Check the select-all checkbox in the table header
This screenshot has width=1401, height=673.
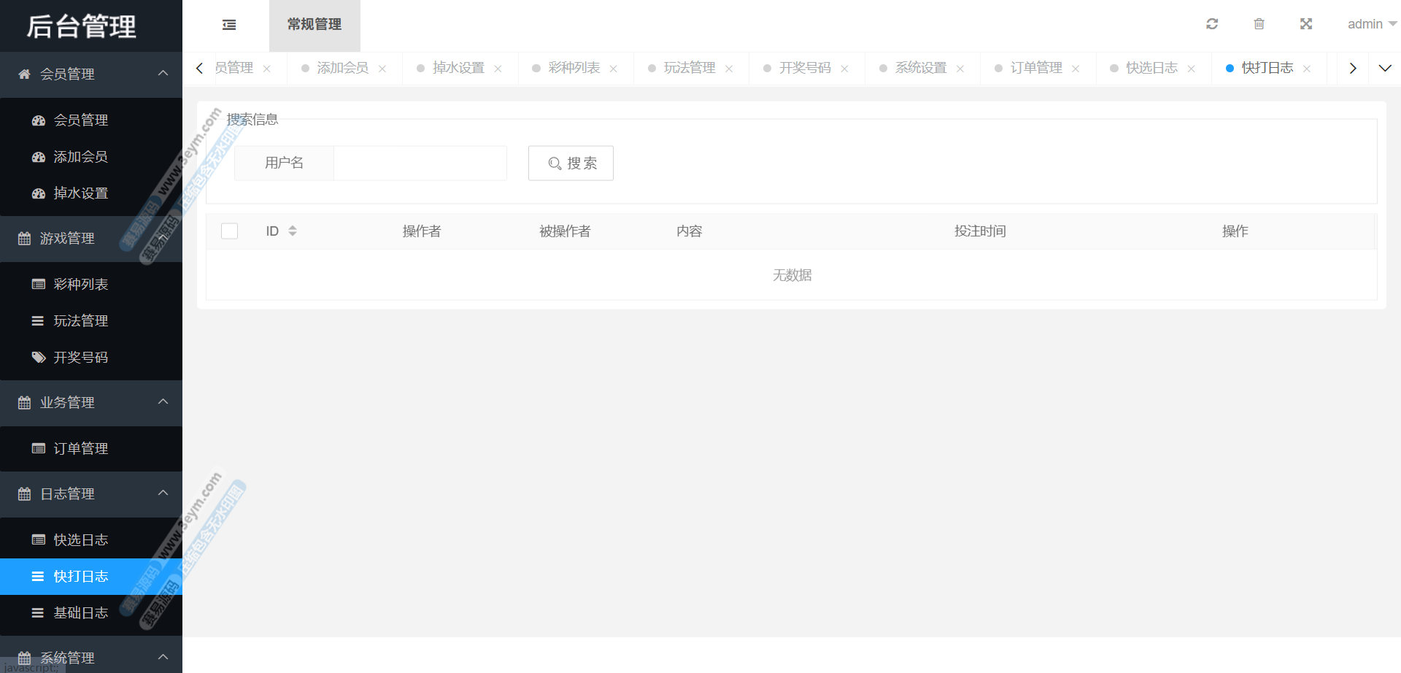tap(230, 231)
